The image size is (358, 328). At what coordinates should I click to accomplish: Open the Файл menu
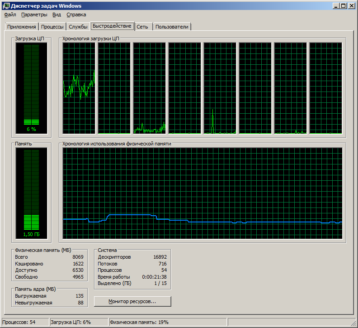[x=10, y=14]
